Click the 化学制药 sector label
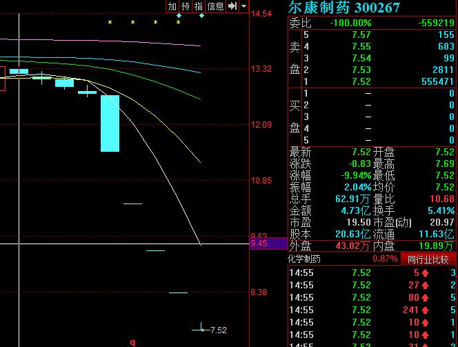458x347 pixels. click(304, 259)
